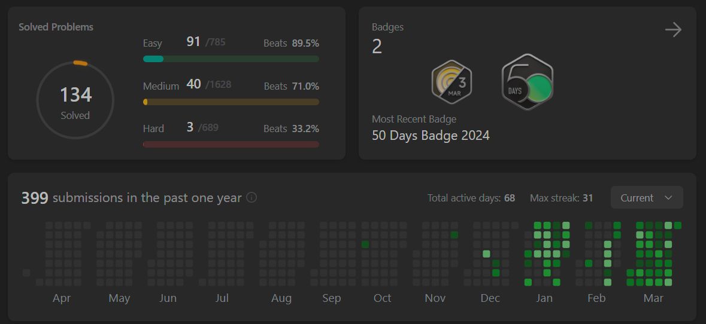706x324 pixels.
Task: Click the Solved Problems heading
Action: tap(56, 27)
